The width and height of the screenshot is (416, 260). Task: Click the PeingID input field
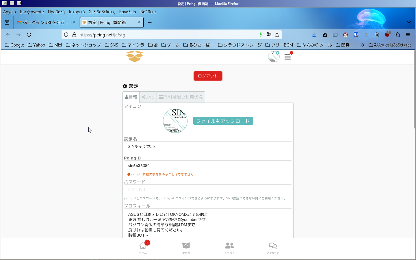click(208, 166)
